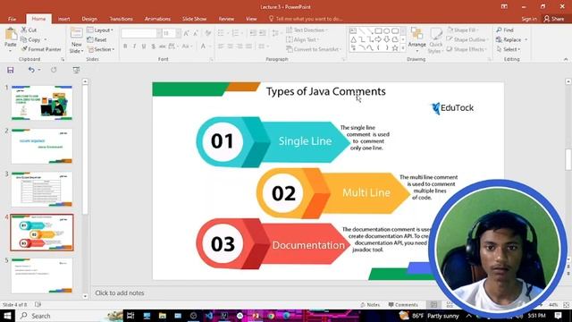
Task: Toggle the Notes pane in status bar
Action: click(370, 304)
